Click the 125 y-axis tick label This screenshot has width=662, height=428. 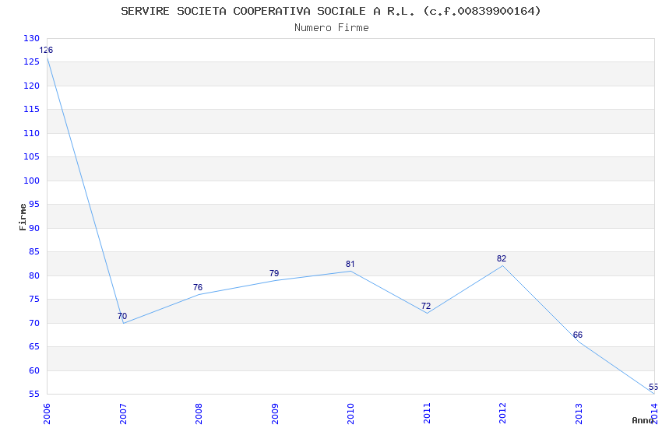pyautogui.click(x=31, y=62)
